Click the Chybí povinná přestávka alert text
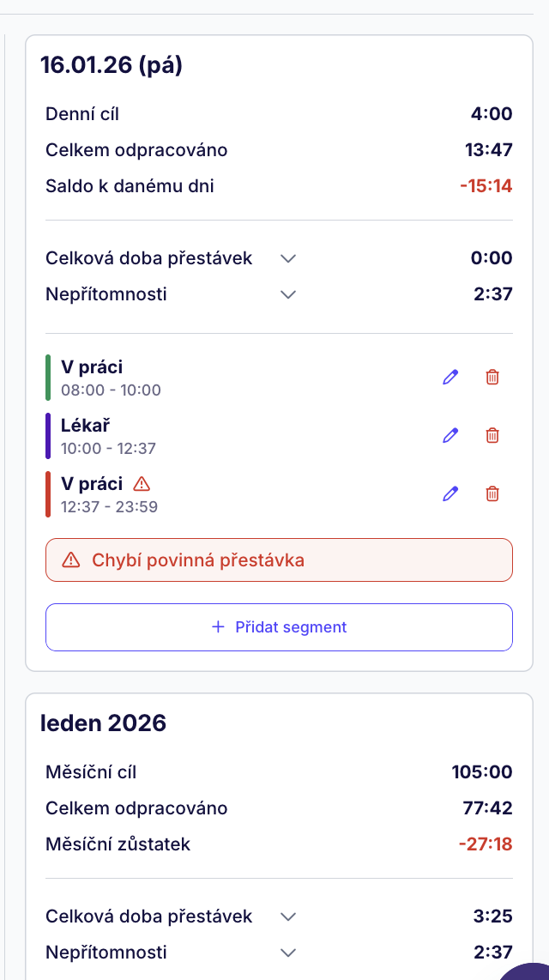The image size is (549, 980). coord(197,561)
